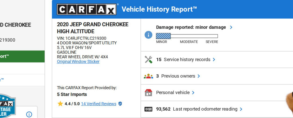Viewport: 293px width, 118px height.
Task: Open the Original Window Sticker link
Action: click(x=78, y=62)
